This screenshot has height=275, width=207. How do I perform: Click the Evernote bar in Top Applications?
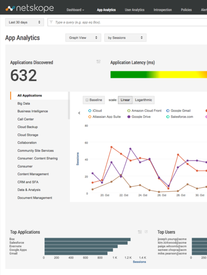click(81, 247)
